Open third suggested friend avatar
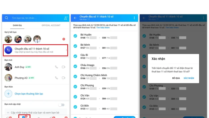This screenshot has height=118, width=209. click(x=28, y=39)
